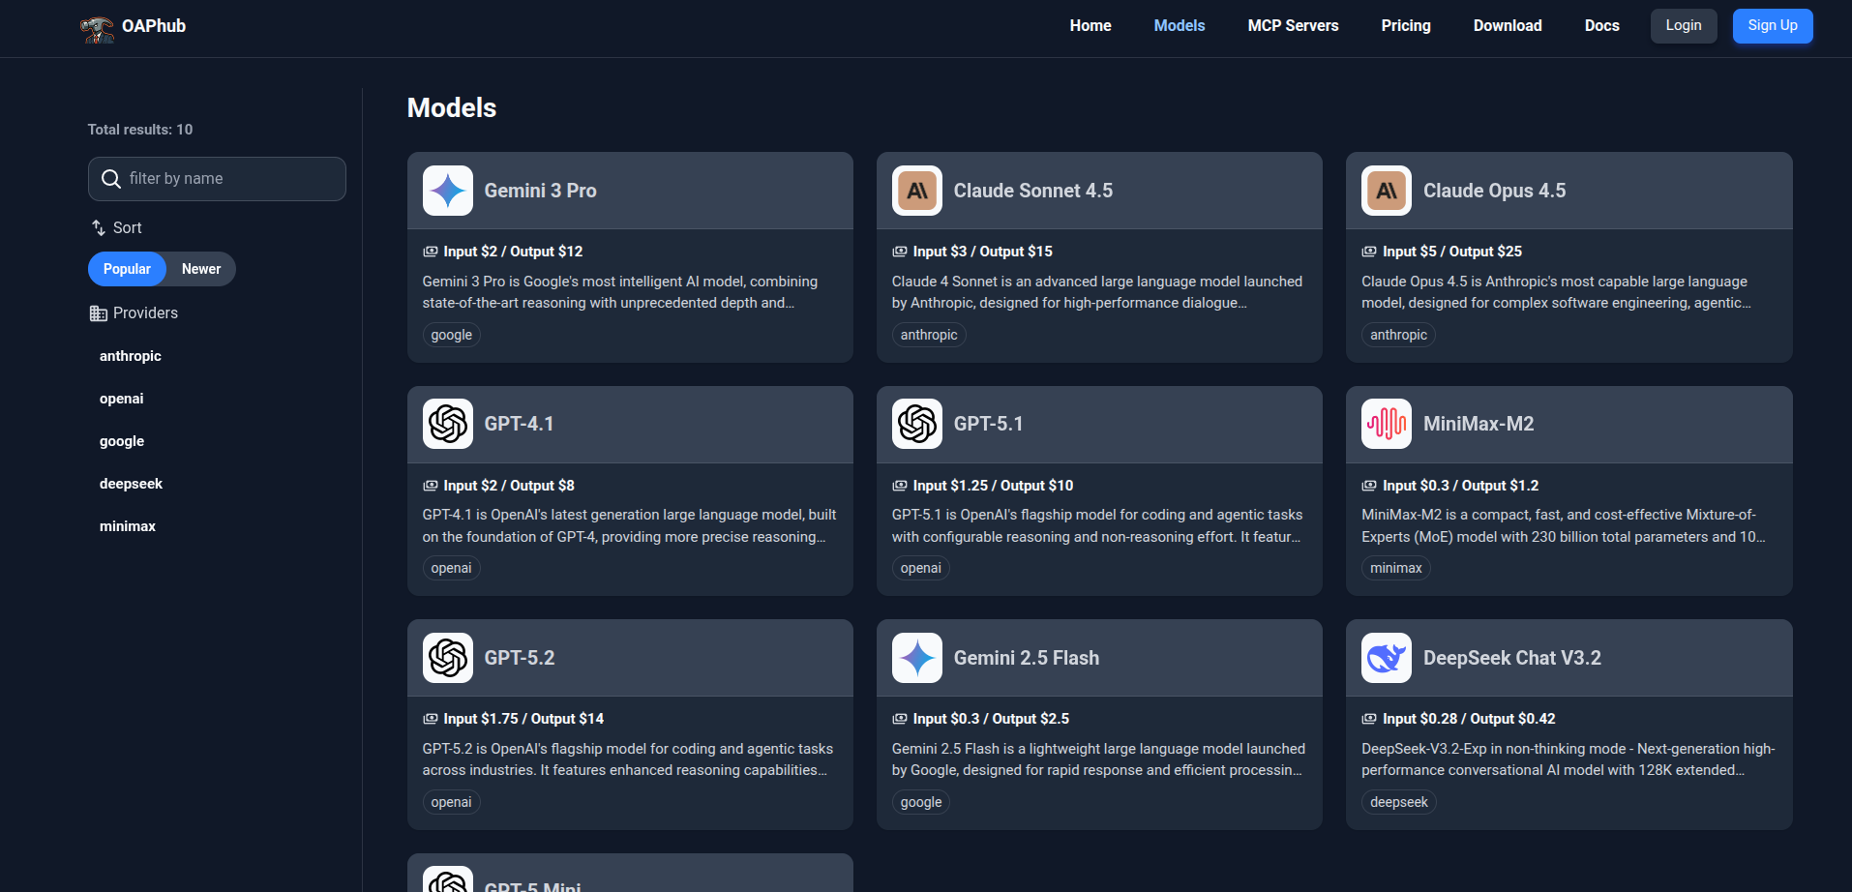
Task: Collapse the Providers section
Action: [x=143, y=312]
